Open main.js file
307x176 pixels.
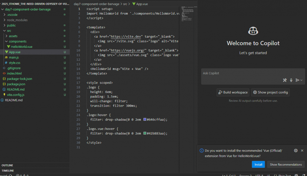14,57
